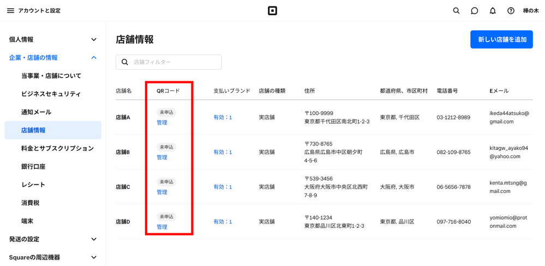Click 管理 link for 店舗D
545x266 pixels.
pyautogui.click(x=162, y=227)
